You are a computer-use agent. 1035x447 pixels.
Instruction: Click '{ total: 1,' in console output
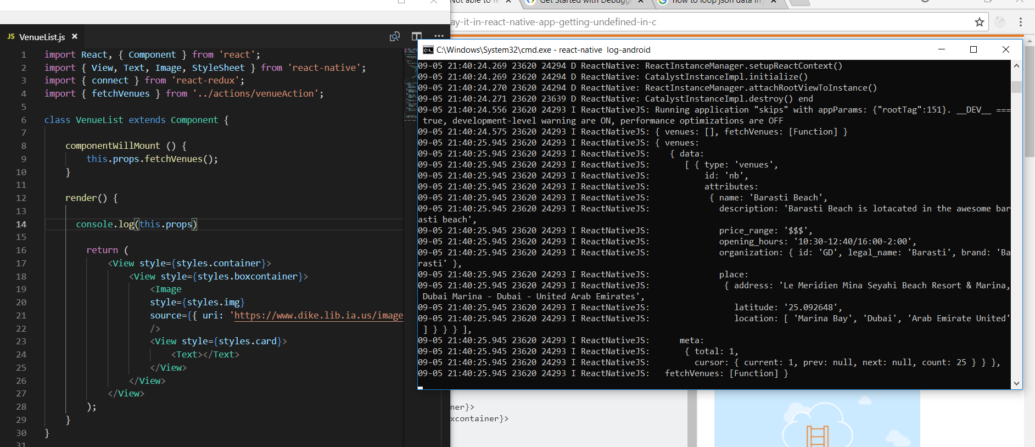pyautogui.click(x=711, y=351)
